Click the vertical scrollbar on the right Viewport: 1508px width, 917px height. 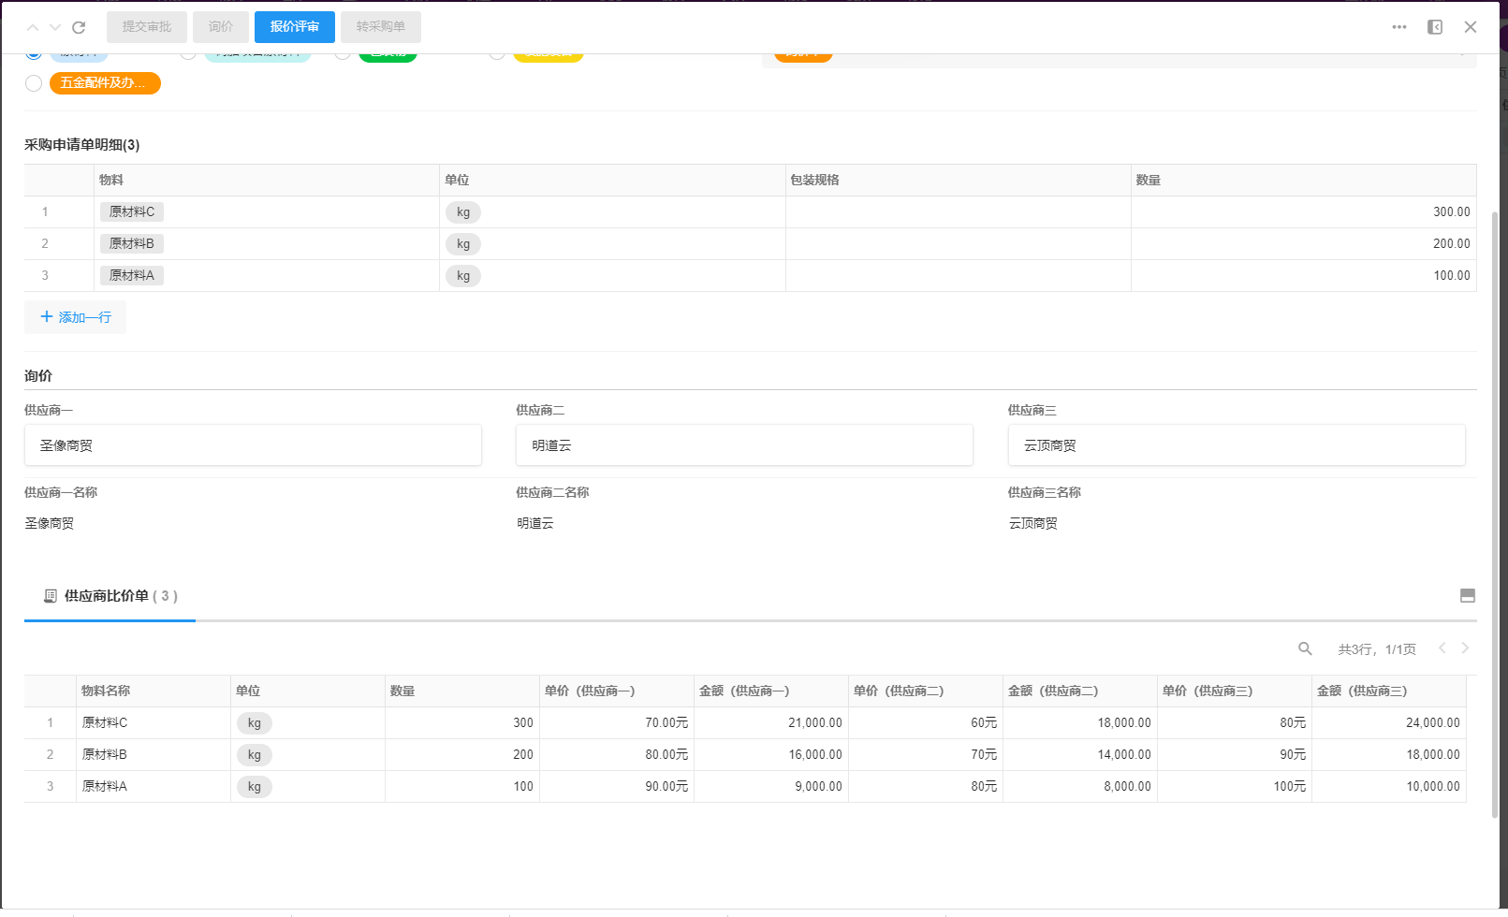tap(1494, 468)
